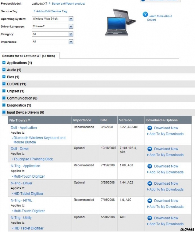Expand the Chipset (1) category
This screenshot has width=195, height=232.
[4, 91]
